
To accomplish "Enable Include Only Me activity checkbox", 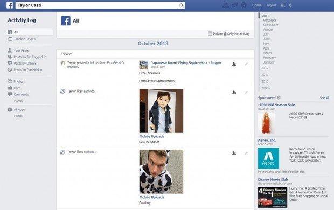I will tap(210, 33).
